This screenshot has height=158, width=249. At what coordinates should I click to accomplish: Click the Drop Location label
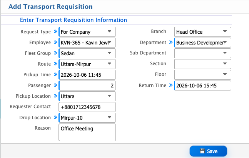pos(35,118)
